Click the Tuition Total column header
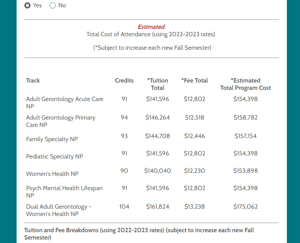The width and height of the screenshot is (300, 243). click(158, 84)
